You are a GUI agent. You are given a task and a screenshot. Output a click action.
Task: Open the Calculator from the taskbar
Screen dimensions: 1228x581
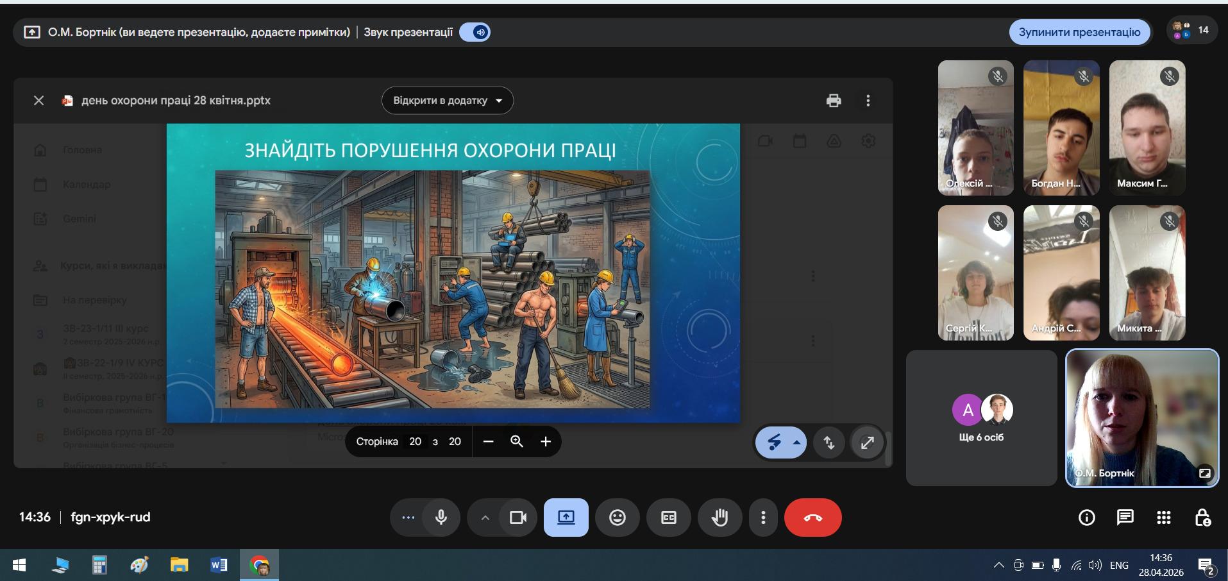coord(99,565)
